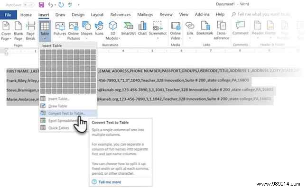Insert a Blank Page
The width and height of the screenshot is (307, 188).
[18, 31]
